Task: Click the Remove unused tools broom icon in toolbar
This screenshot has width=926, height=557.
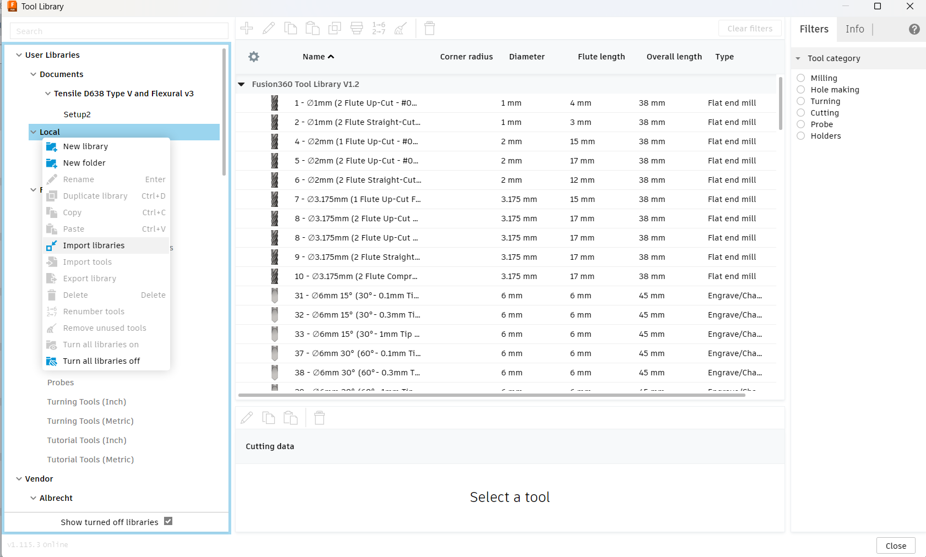Action: (x=401, y=28)
